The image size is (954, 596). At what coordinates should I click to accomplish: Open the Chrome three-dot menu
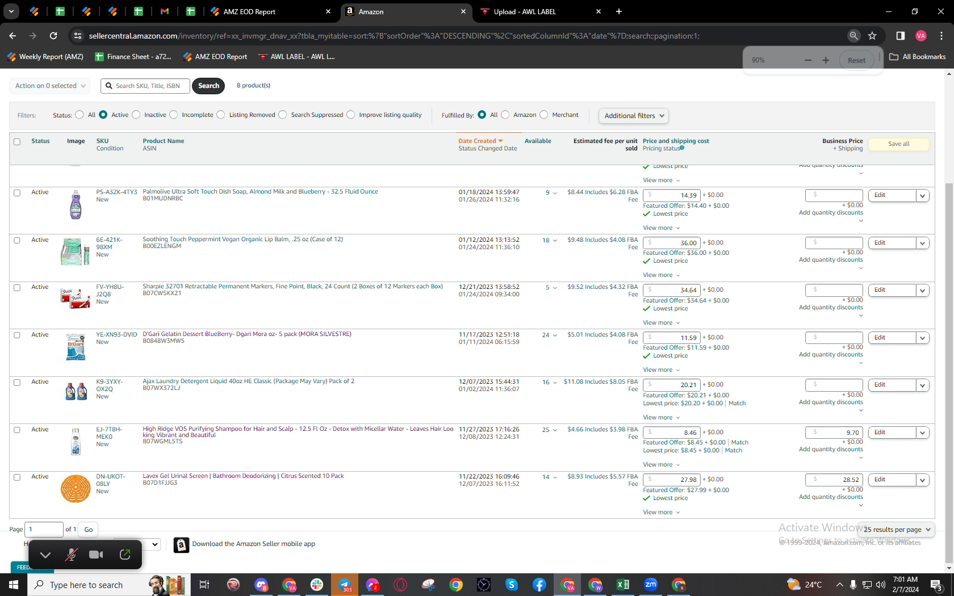point(942,36)
